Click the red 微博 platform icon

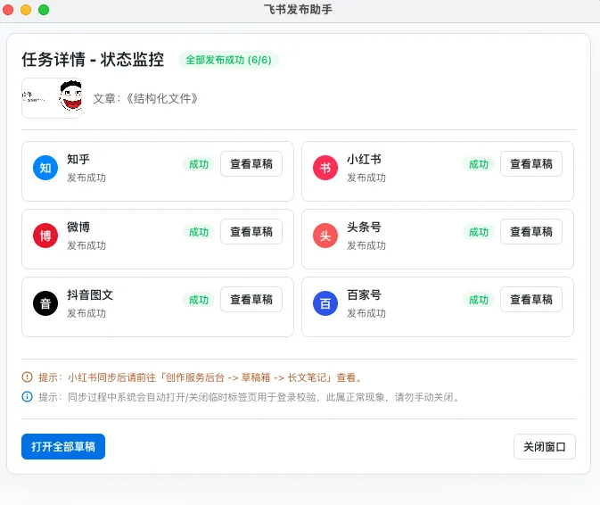coord(45,236)
